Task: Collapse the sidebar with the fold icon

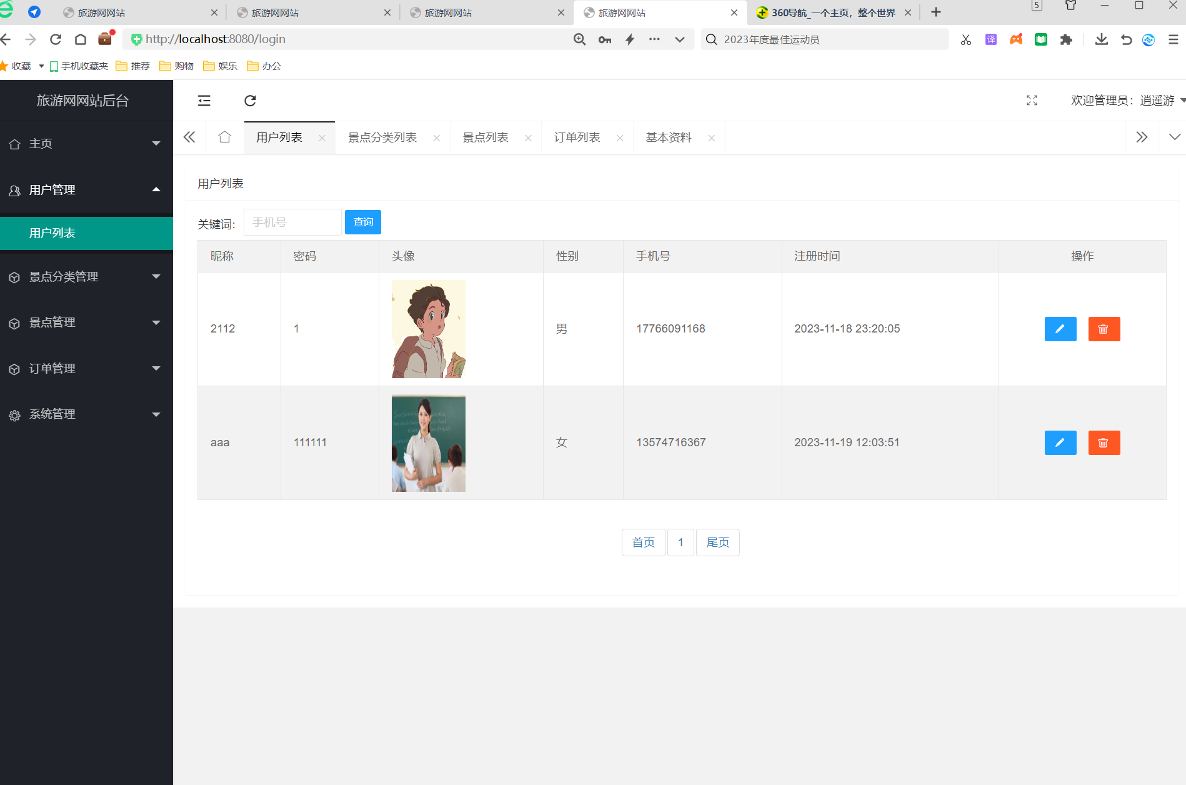Action: [204, 101]
